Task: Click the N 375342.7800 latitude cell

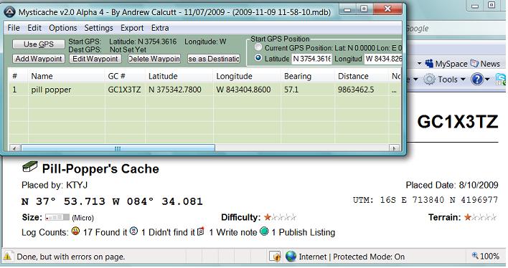Action: [175, 90]
